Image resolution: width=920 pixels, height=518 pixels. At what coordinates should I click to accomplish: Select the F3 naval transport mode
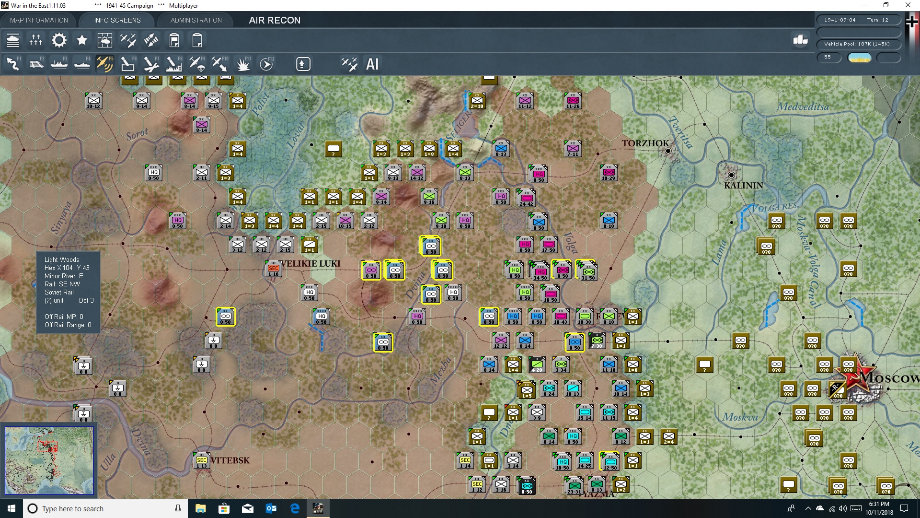point(59,64)
